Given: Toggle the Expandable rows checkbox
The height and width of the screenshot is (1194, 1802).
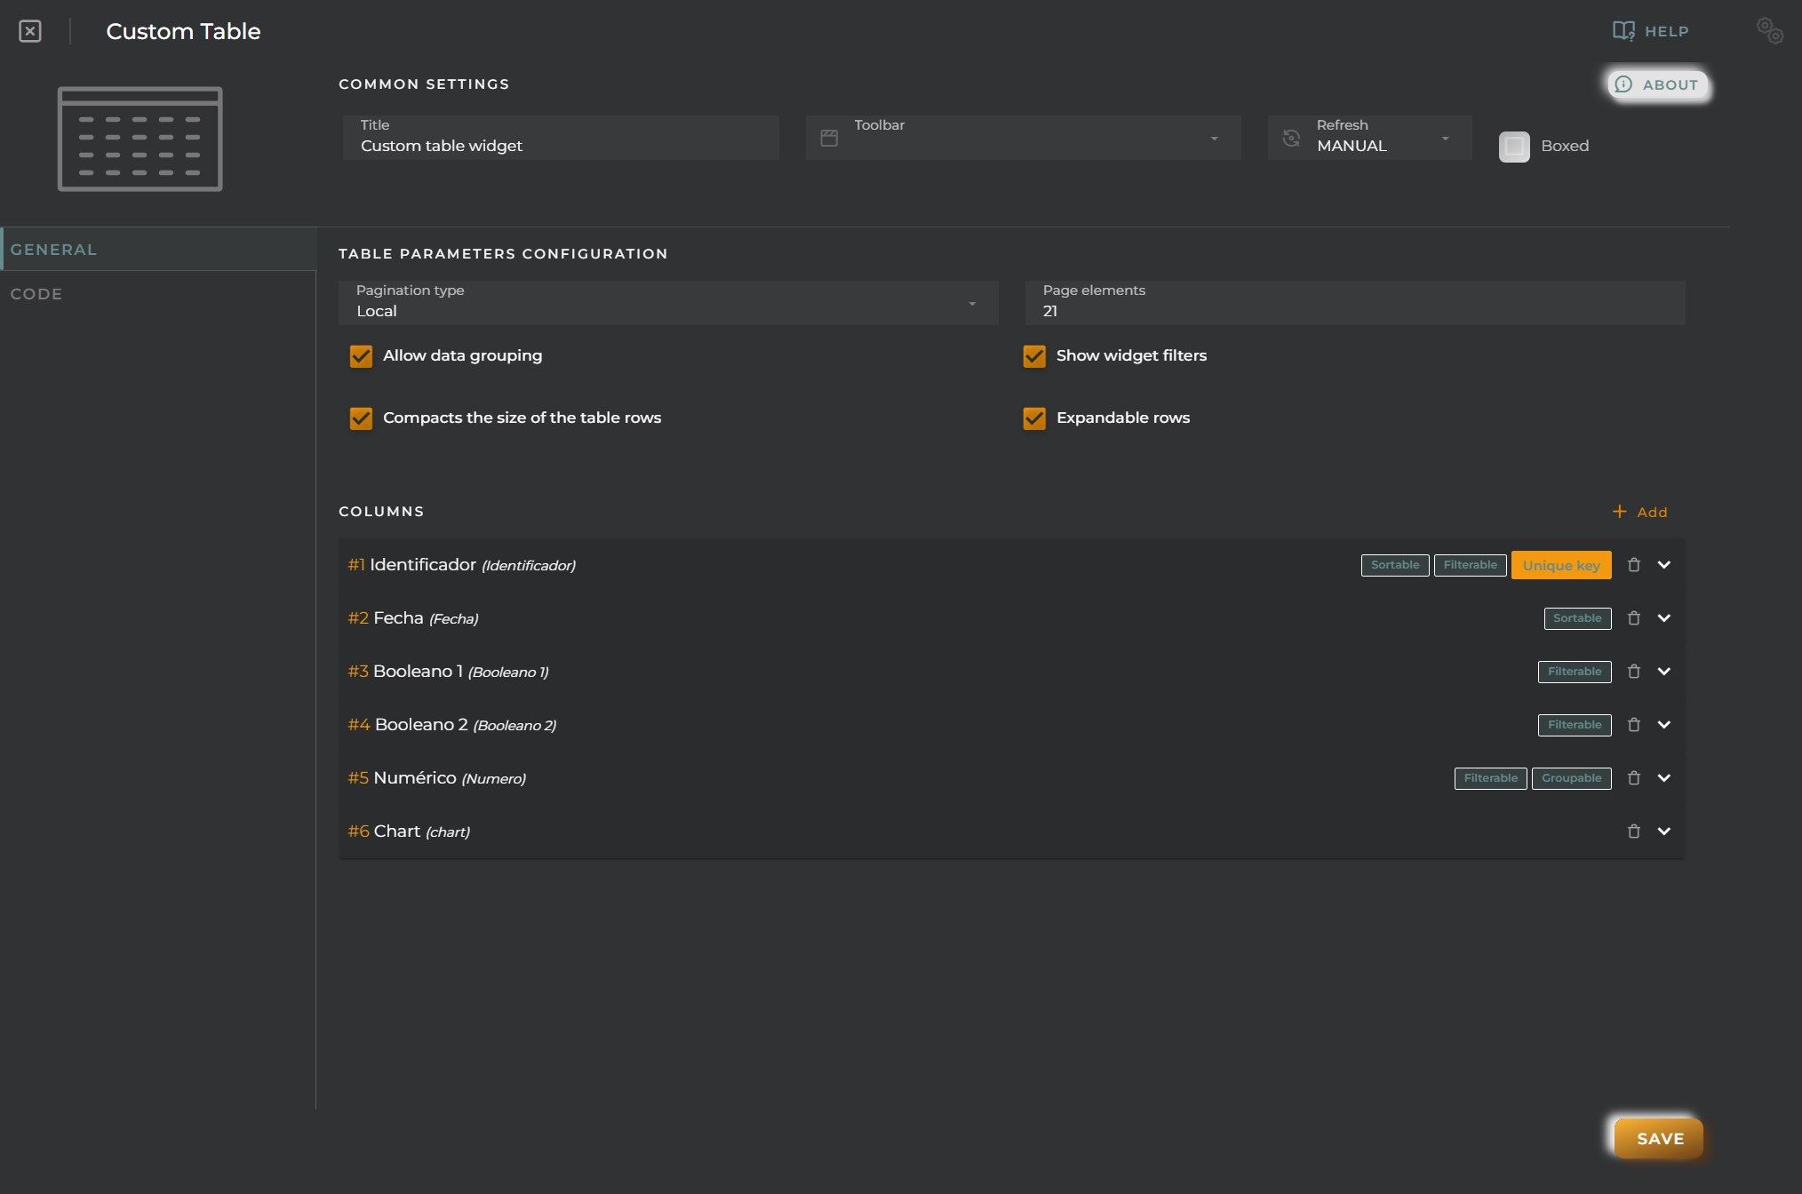Looking at the screenshot, I should point(1034,418).
